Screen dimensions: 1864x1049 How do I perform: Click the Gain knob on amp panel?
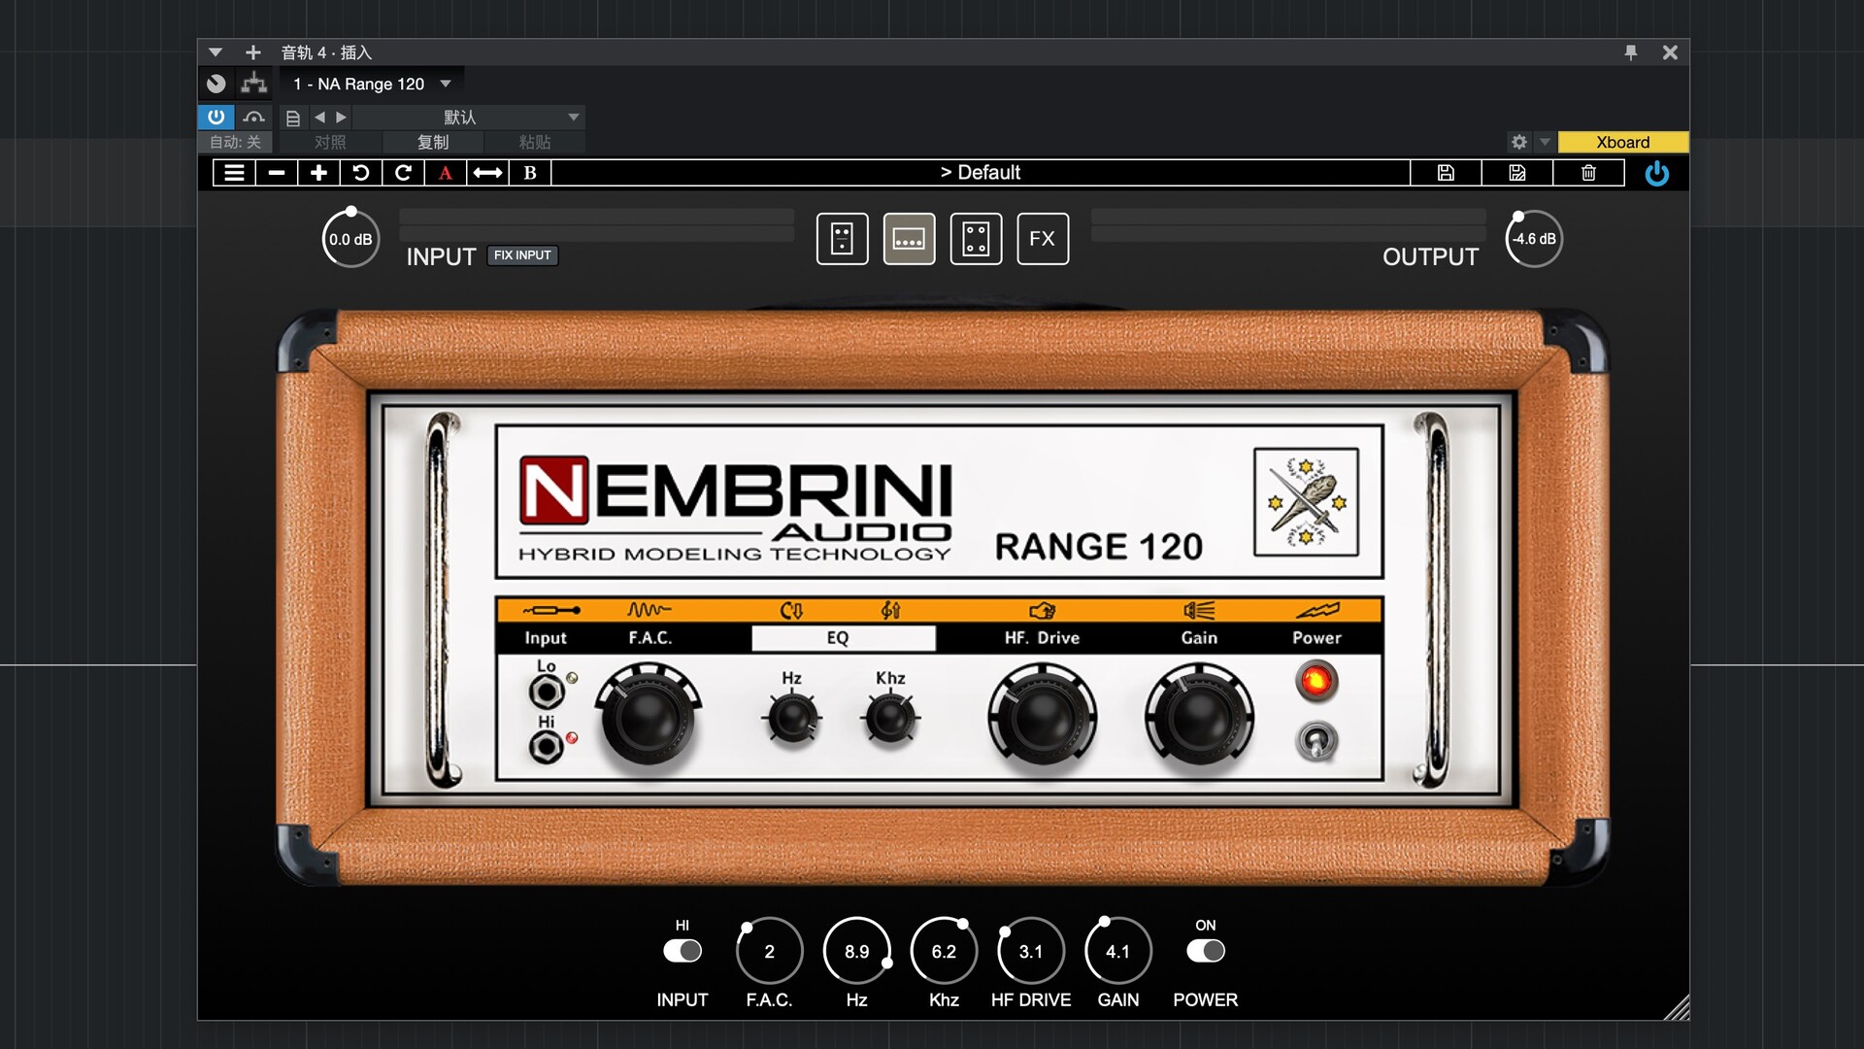pyautogui.click(x=1199, y=719)
